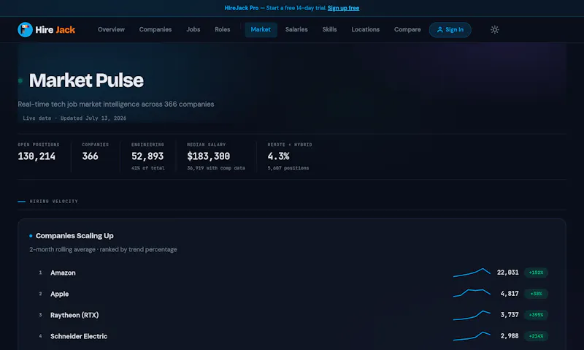This screenshot has height=350, width=584.
Task: Click the $183,300 median salary value
Action: click(209, 156)
